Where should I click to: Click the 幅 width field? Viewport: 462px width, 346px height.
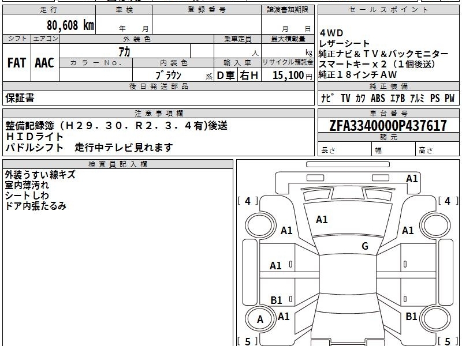pyautogui.click(x=394, y=150)
